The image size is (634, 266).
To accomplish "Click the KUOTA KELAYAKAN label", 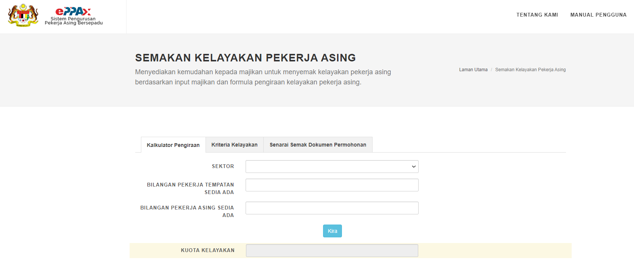I will 208,250.
